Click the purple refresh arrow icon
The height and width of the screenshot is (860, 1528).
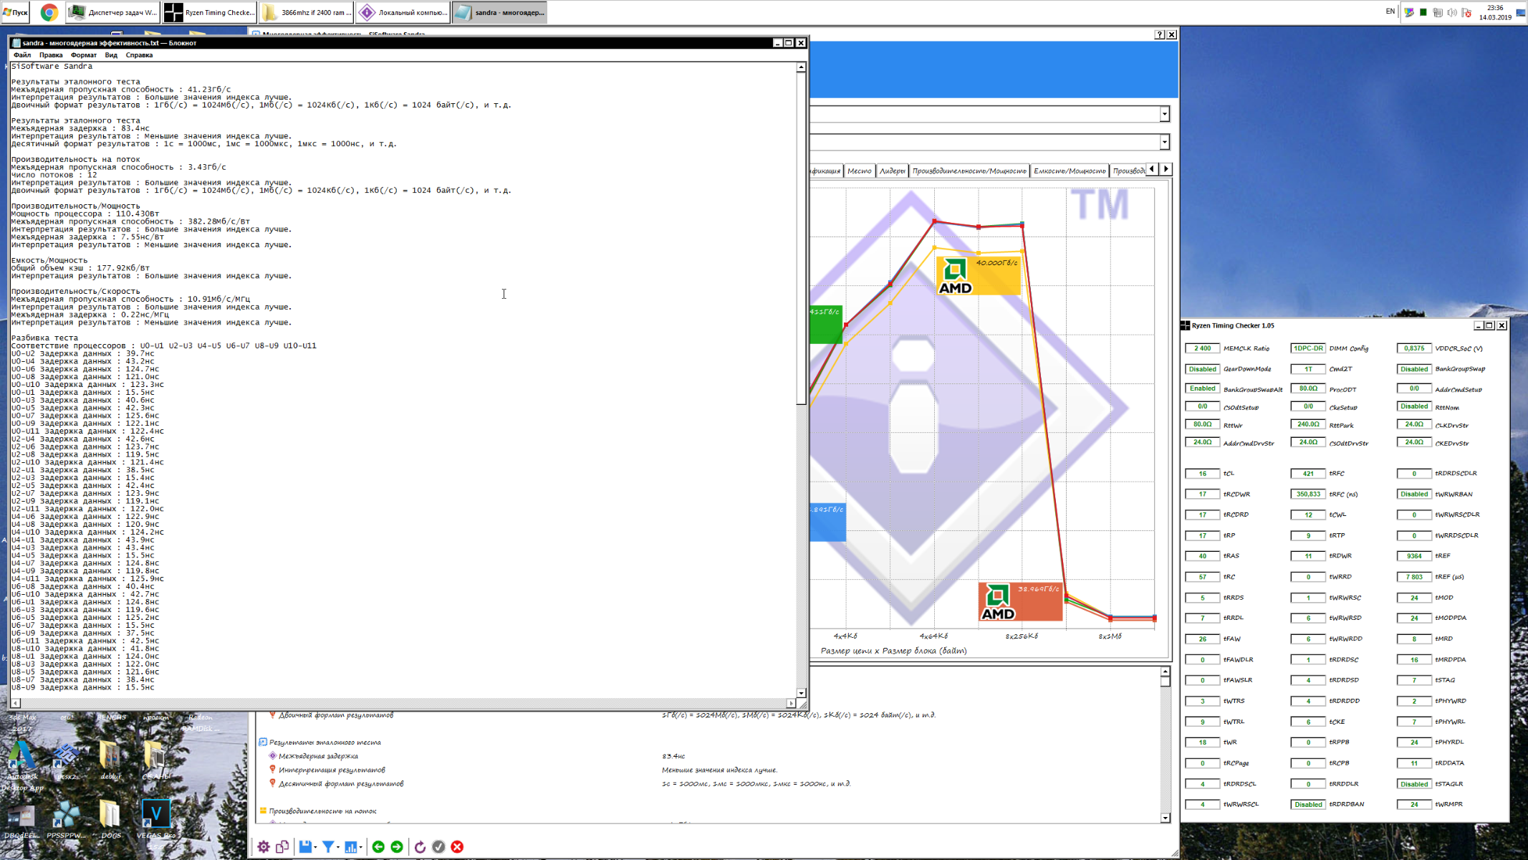(420, 846)
